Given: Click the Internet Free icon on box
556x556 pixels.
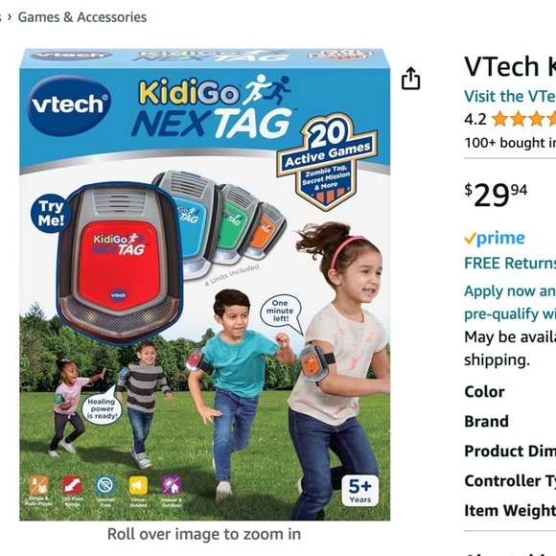Looking at the screenshot, I should [x=105, y=485].
